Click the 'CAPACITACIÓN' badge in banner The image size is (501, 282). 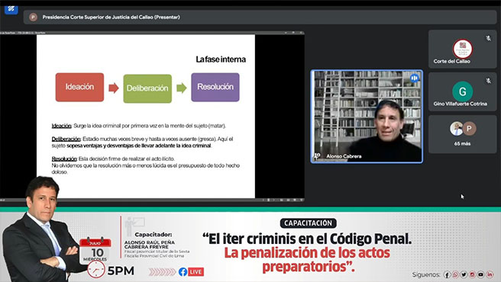tap(308, 223)
